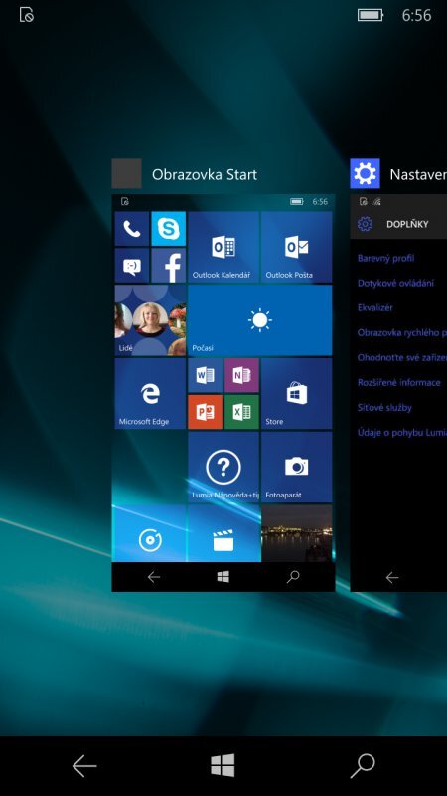Open the Skype tile
The image size is (447, 796).
click(168, 229)
